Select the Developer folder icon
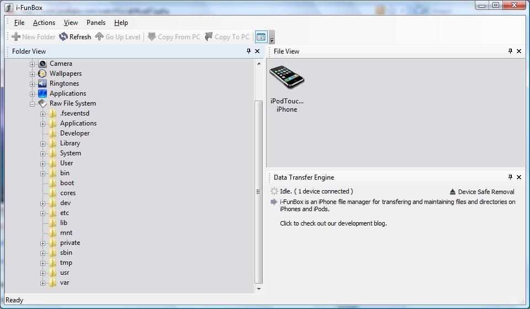Screen dimensions: 530x309 click(x=53, y=133)
